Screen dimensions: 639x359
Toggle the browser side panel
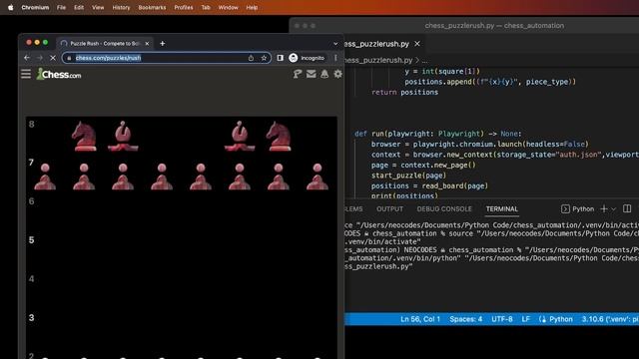(x=280, y=58)
